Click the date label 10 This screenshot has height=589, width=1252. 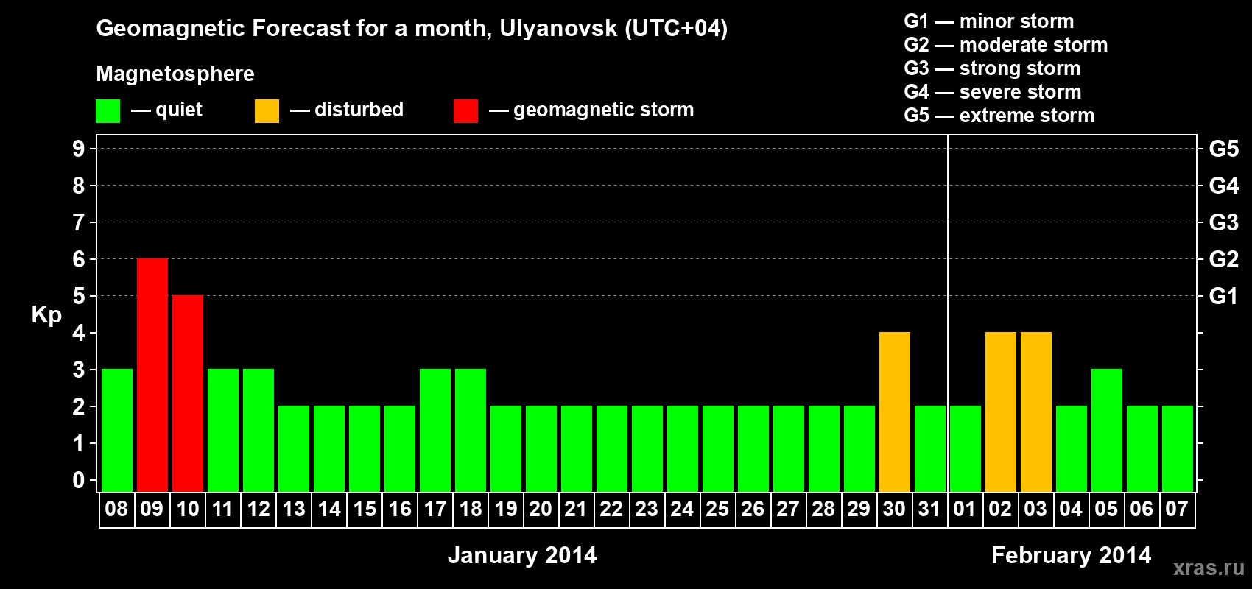click(188, 509)
